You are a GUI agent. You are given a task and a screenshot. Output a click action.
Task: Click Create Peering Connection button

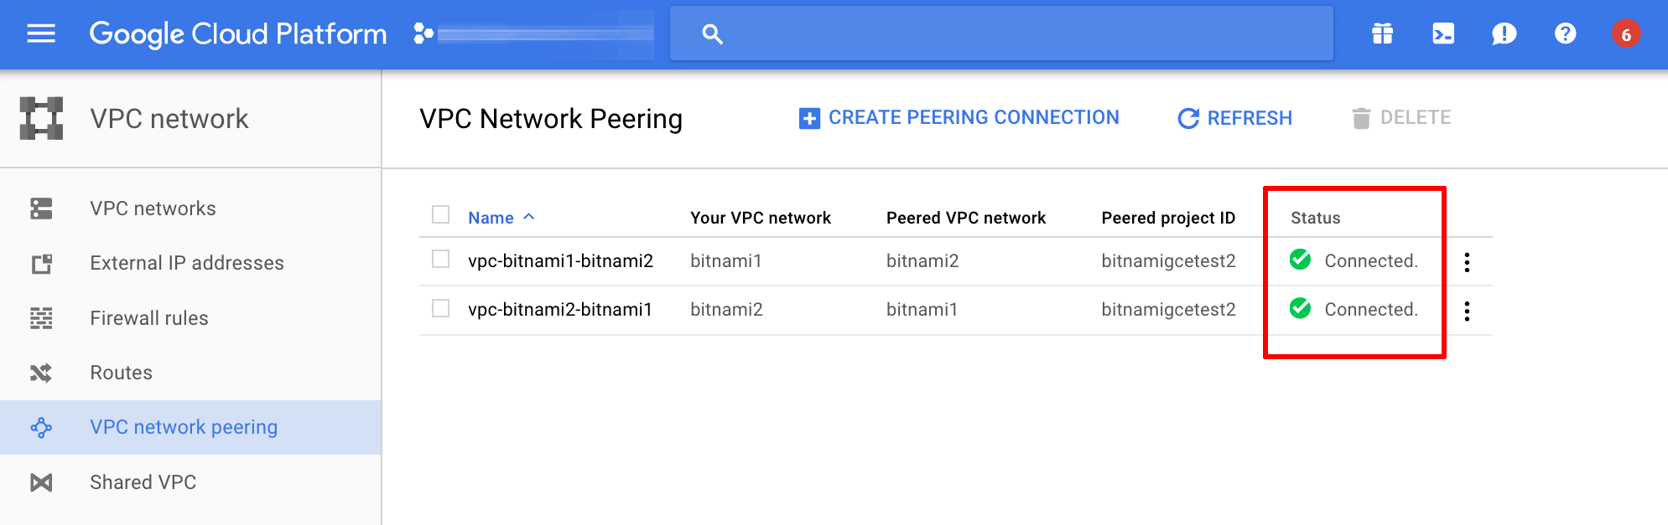pos(959,118)
